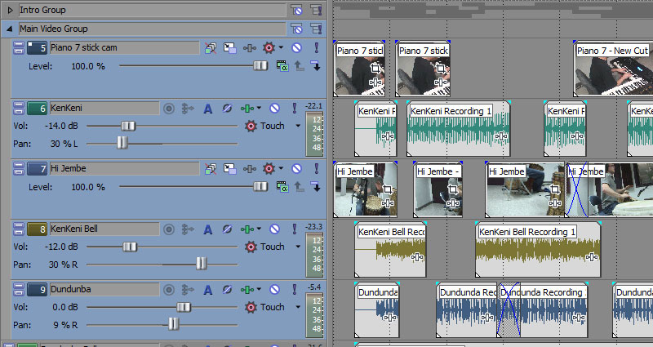Mute the Intro Group
Image resolution: width=653 pixels, height=347 pixels.
tap(296, 10)
